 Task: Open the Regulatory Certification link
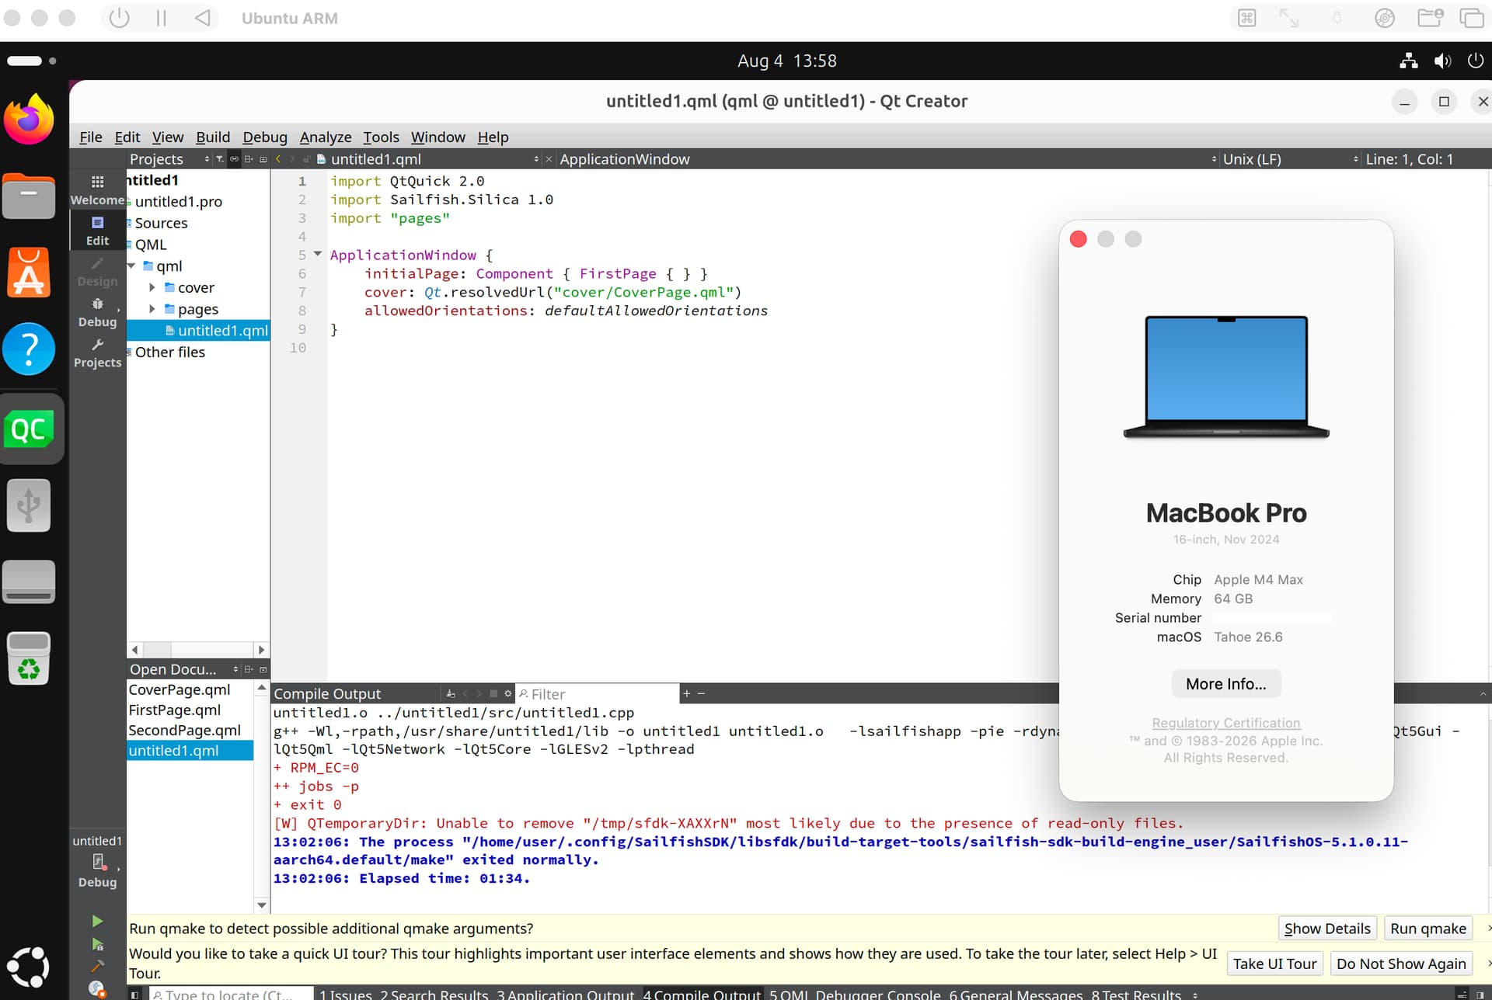pyautogui.click(x=1225, y=723)
